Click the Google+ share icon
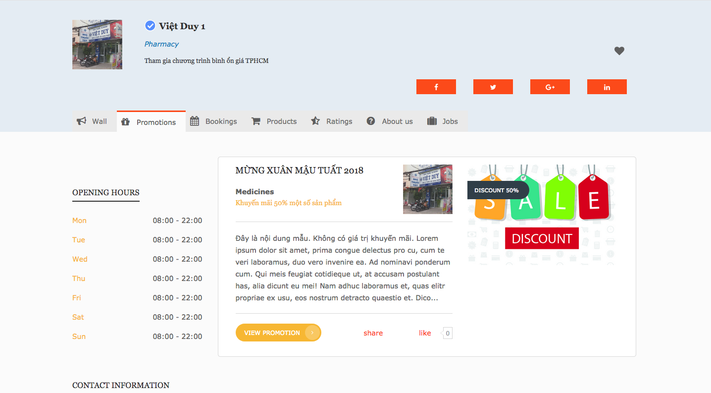 tap(550, 87)
